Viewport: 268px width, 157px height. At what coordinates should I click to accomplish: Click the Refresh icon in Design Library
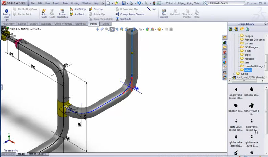tap(247, 29)
